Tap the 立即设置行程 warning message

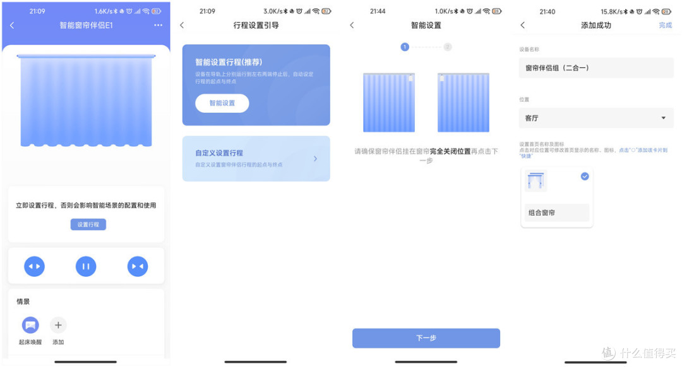pyautogui.click(x=86, y=206)
